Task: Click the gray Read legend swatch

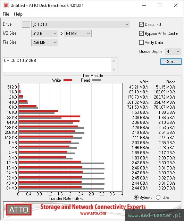Action: (97, 80)
